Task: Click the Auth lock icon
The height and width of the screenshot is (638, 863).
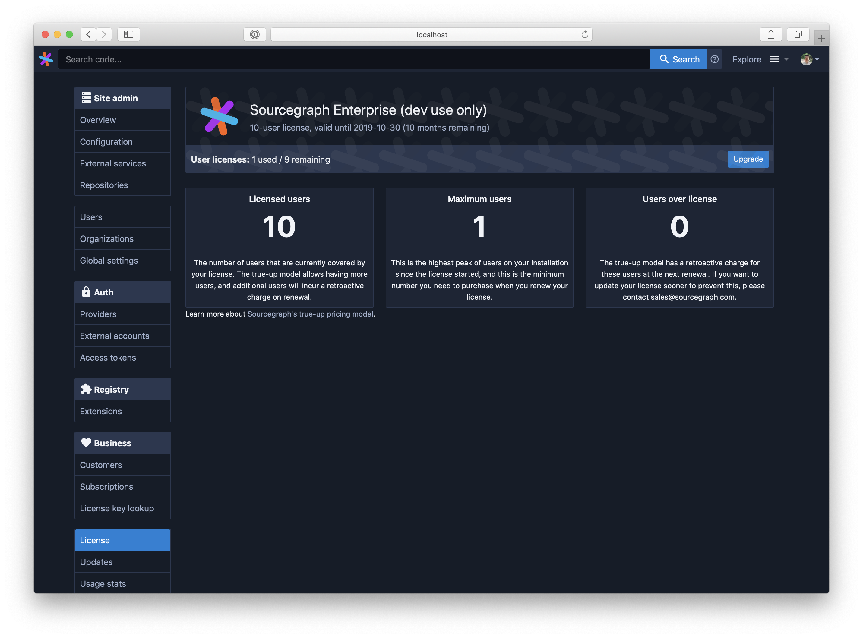Action: pyautogui.click(x=86, y=292)
